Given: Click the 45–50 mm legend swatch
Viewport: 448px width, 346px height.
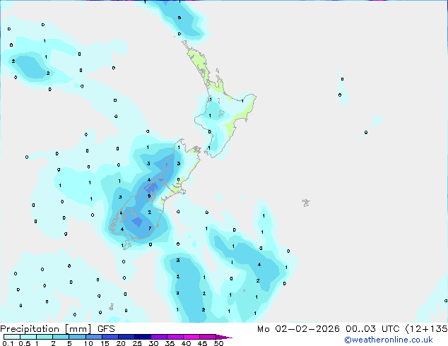Looking at the screenshot, I should click(x=208, y=337).
